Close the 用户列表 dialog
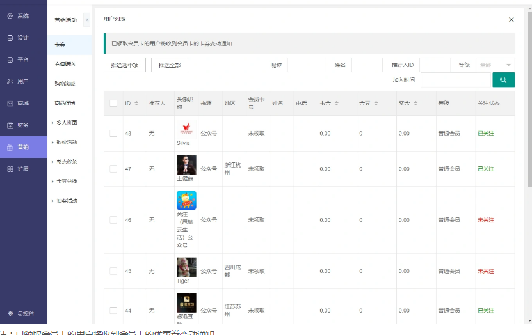Image resolution: width=532 pixels, height=335 pixels. pos(512,20)
